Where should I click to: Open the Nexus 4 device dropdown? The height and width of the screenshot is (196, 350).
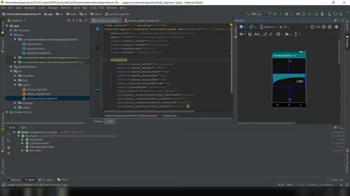(x=269, y=27)
